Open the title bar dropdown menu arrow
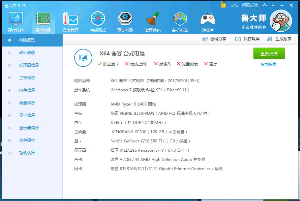300x201 pixels. pyautogui.click(x=273, y=5)
